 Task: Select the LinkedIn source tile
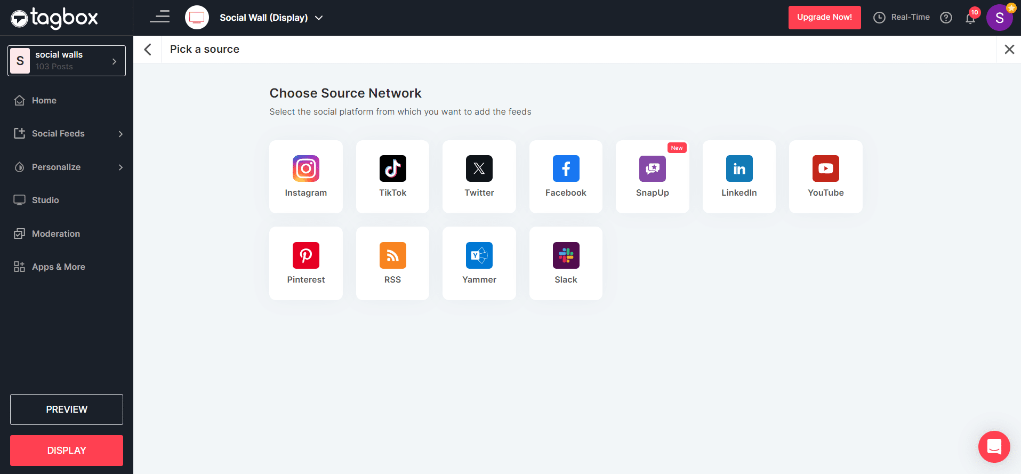(x=739, y=176)
